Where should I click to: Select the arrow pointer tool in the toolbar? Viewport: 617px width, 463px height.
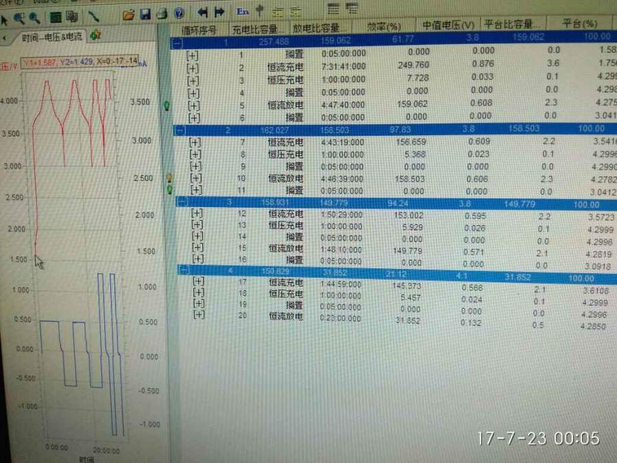coord(4,20)
